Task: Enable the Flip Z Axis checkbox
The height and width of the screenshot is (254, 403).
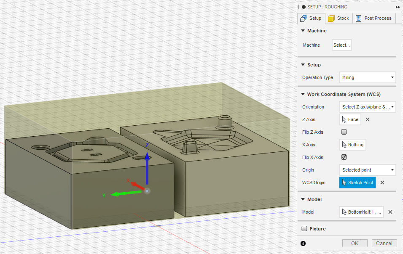Action: pyautogui.click(x=344, y=132)
